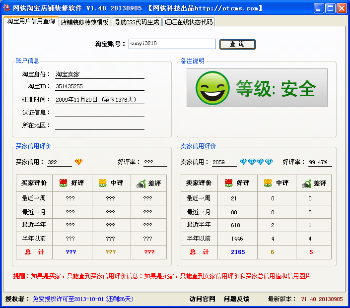Click the green smiley safety level icon
Screen dimensions: 350x308
(x=213, y=88)
